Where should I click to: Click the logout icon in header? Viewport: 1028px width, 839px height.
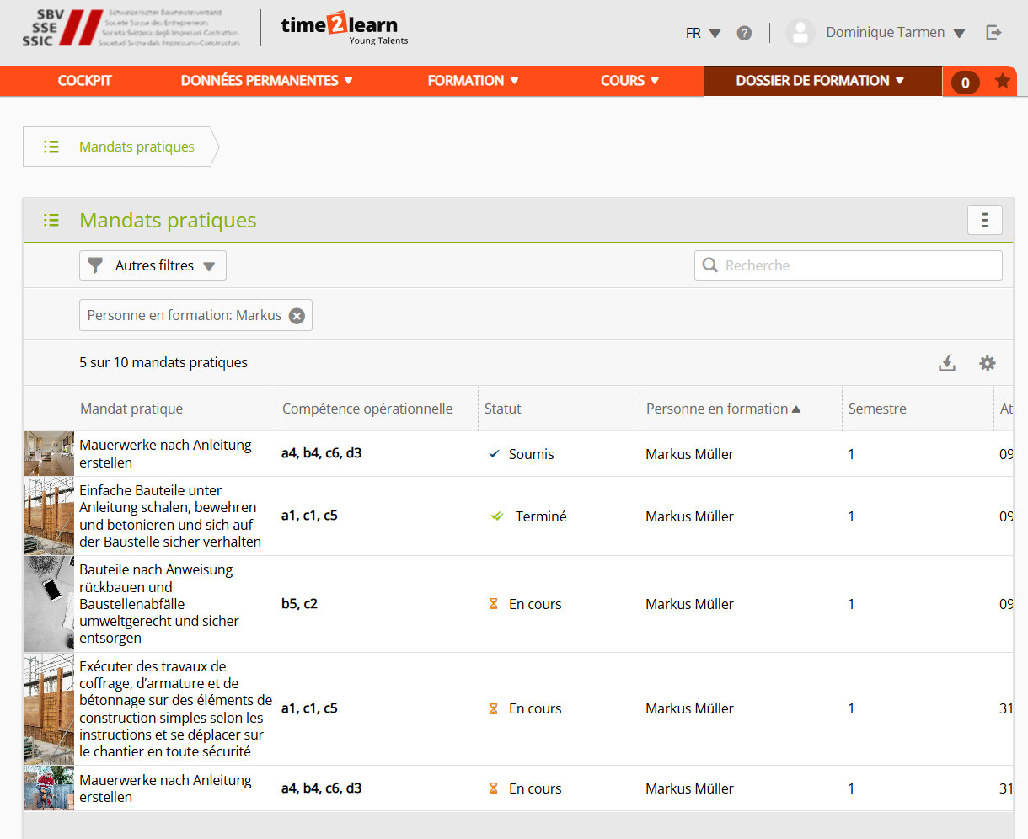[993, 33]
